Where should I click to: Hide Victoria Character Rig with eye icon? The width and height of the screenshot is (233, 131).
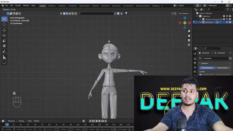pos(227,19)
